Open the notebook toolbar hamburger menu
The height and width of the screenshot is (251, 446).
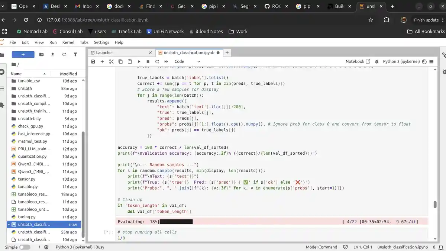(432, 61)
